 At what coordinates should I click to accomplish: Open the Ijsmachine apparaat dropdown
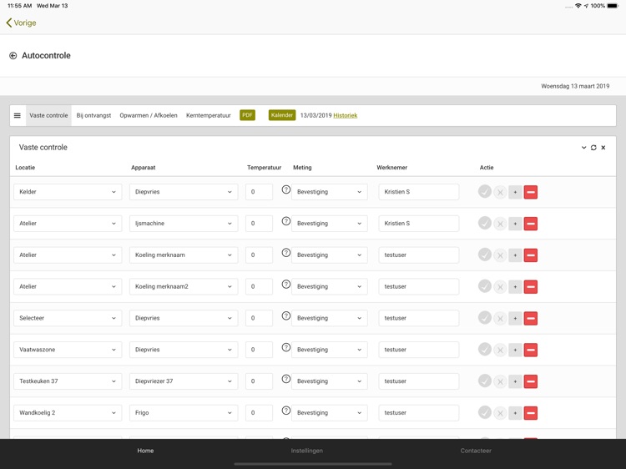(184, 224)
